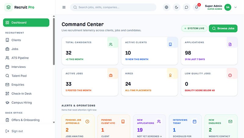Click the Active Clients building icon
Screen dimensions: 244x138
(170, 44)
